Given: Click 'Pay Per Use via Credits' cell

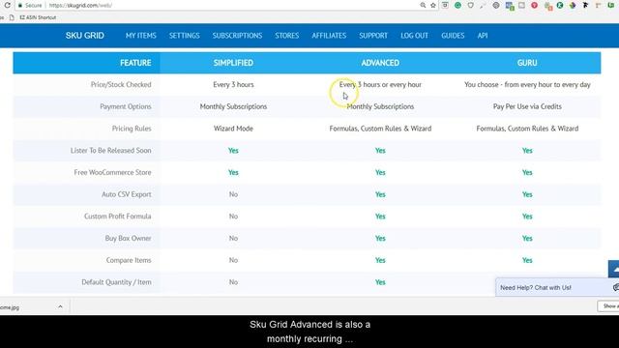Looking at the screenshot, I should point(527,106).
